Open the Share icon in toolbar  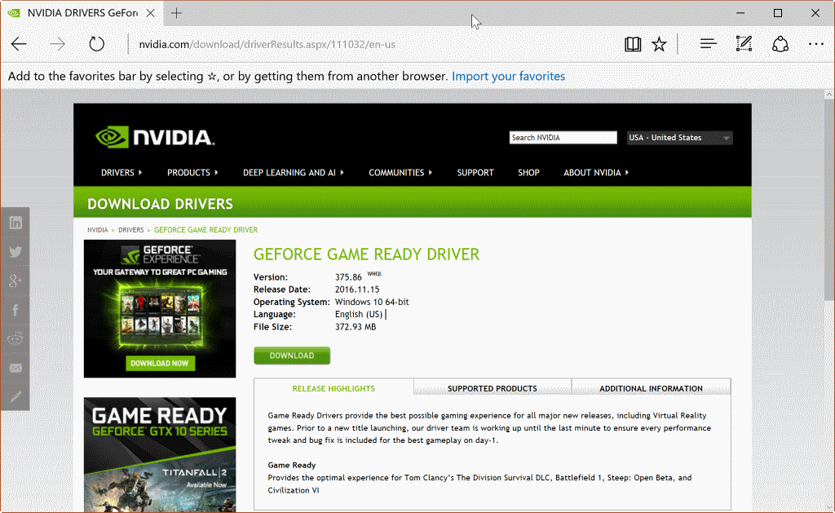pyautogui.click(x=780, y=44)
